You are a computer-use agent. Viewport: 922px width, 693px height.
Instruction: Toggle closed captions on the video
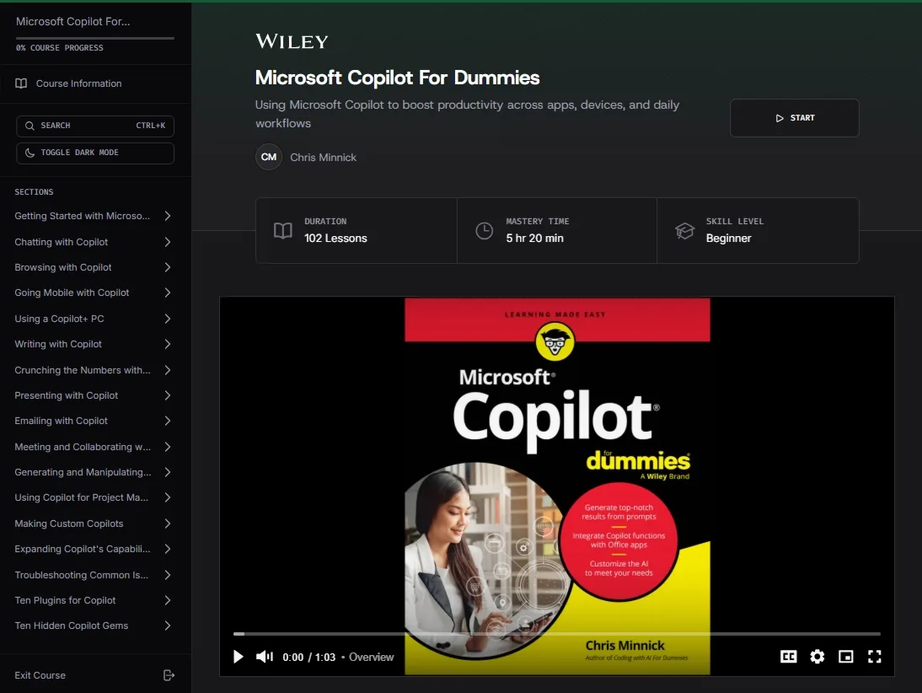coord(789,657)
